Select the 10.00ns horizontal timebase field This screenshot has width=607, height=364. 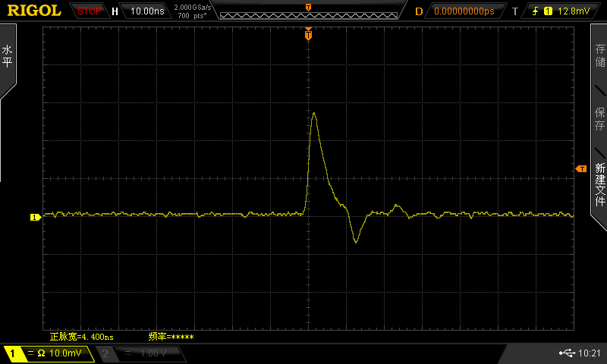(147, 11)
